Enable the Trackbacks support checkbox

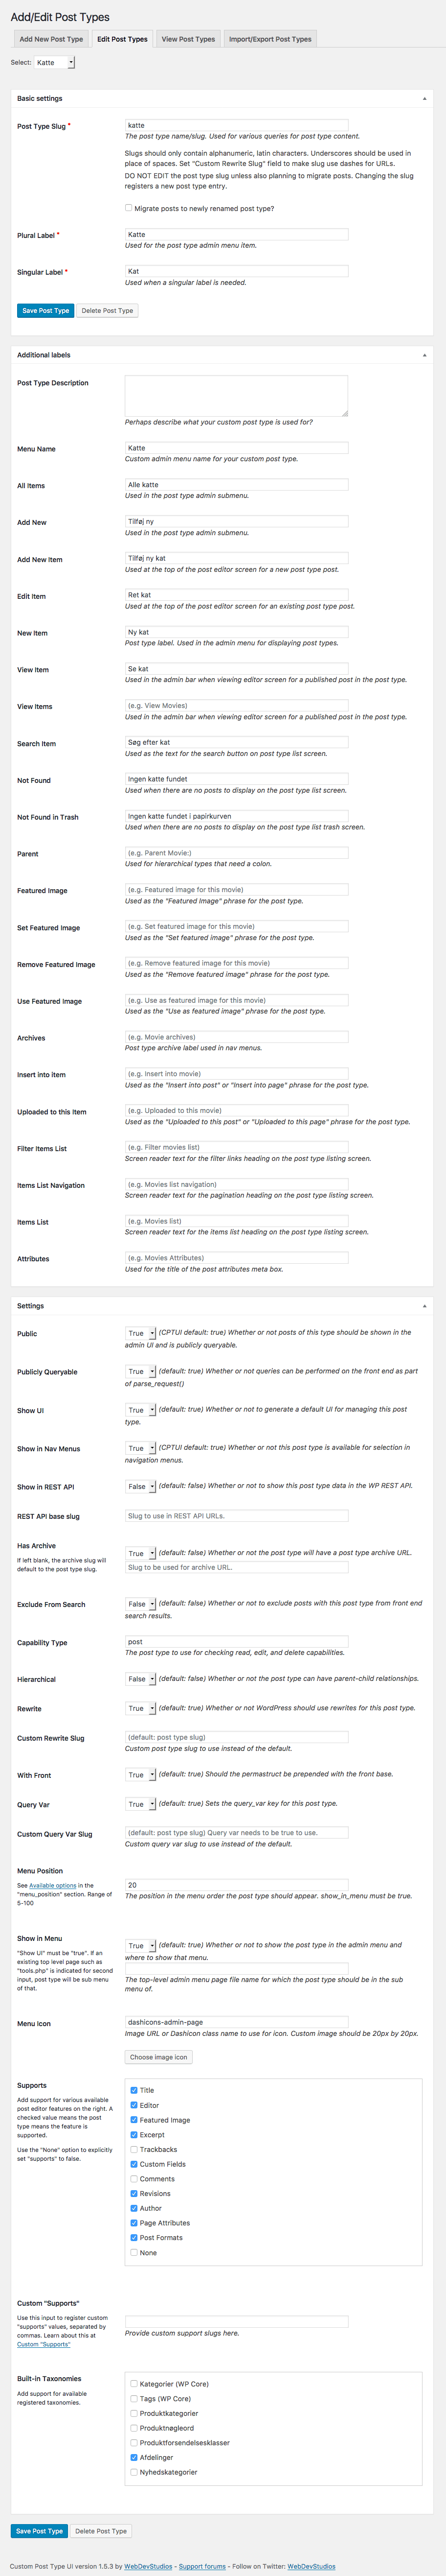(134, 2149)
